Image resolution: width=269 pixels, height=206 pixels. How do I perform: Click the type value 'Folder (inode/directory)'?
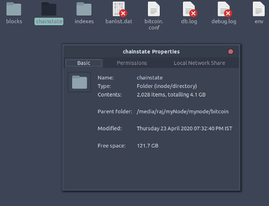[x=167, y=86]
